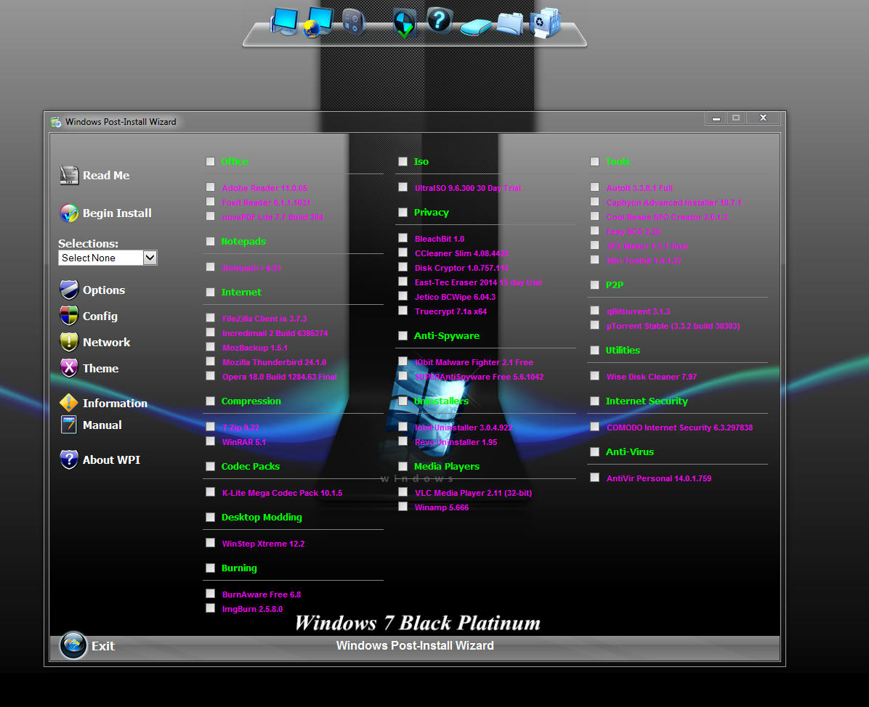Click the Disk Cryptor 1.0.757.115 text

point(461,268)
